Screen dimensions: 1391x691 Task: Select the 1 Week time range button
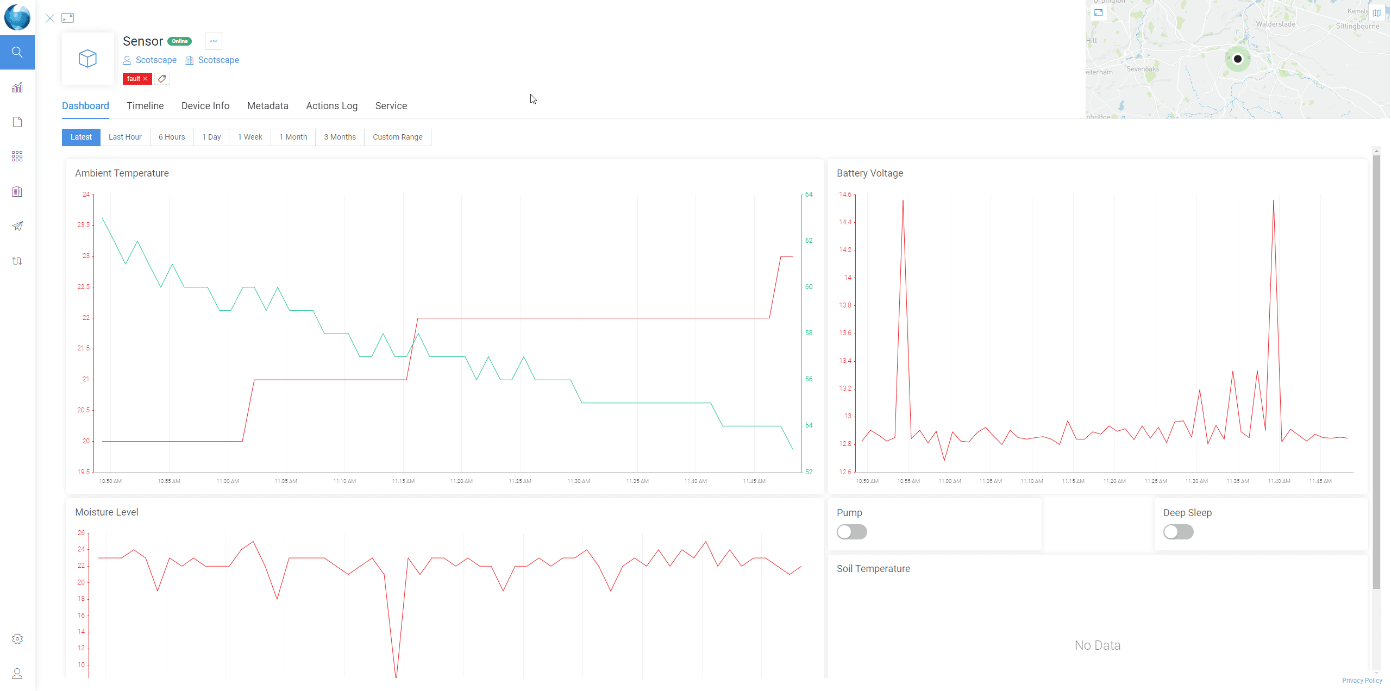[x=248, y=136]
